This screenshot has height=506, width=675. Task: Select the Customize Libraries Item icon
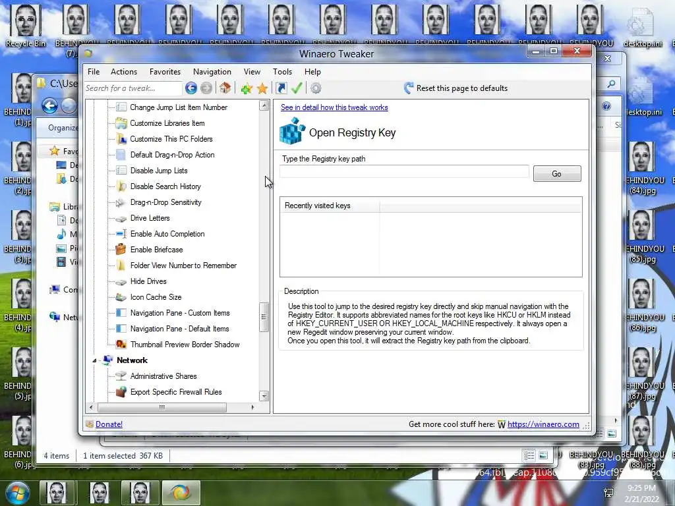tap(121, 123)
